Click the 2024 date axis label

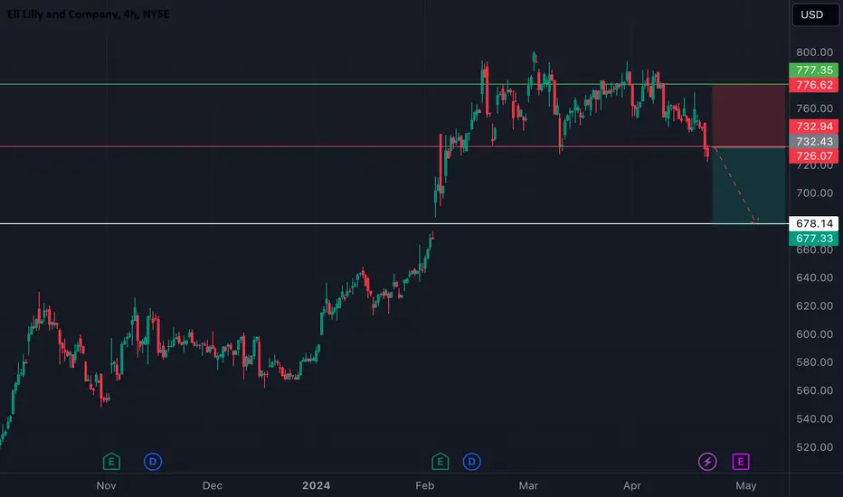click(x=317, y=486)
